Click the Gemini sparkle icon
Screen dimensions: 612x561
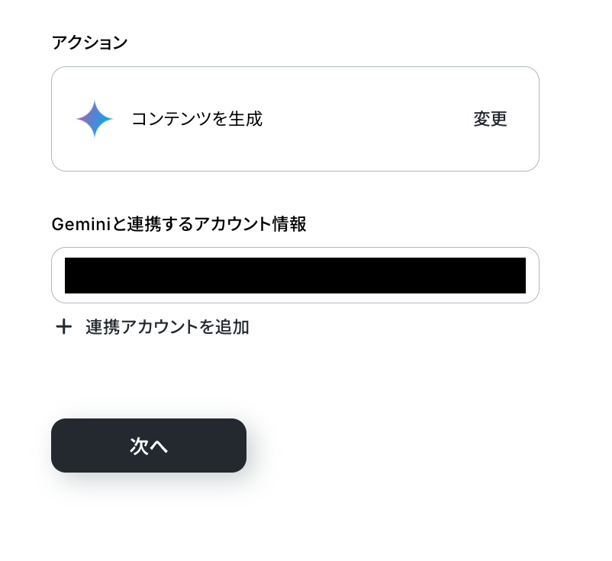[95, 119]
